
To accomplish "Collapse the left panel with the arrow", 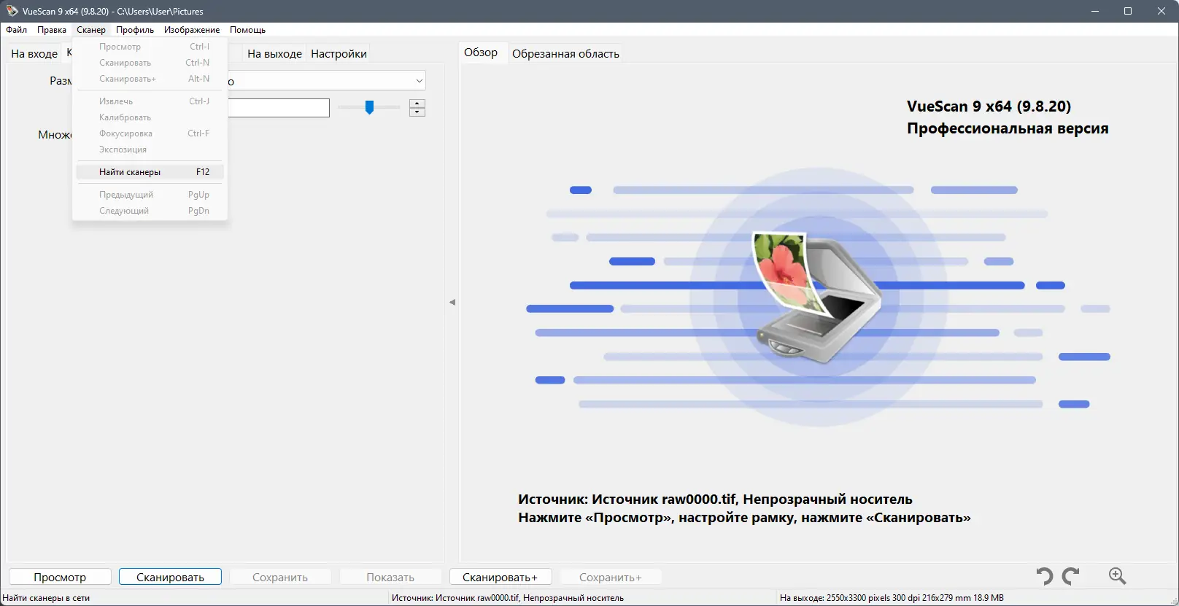I will tap(452, 302).
